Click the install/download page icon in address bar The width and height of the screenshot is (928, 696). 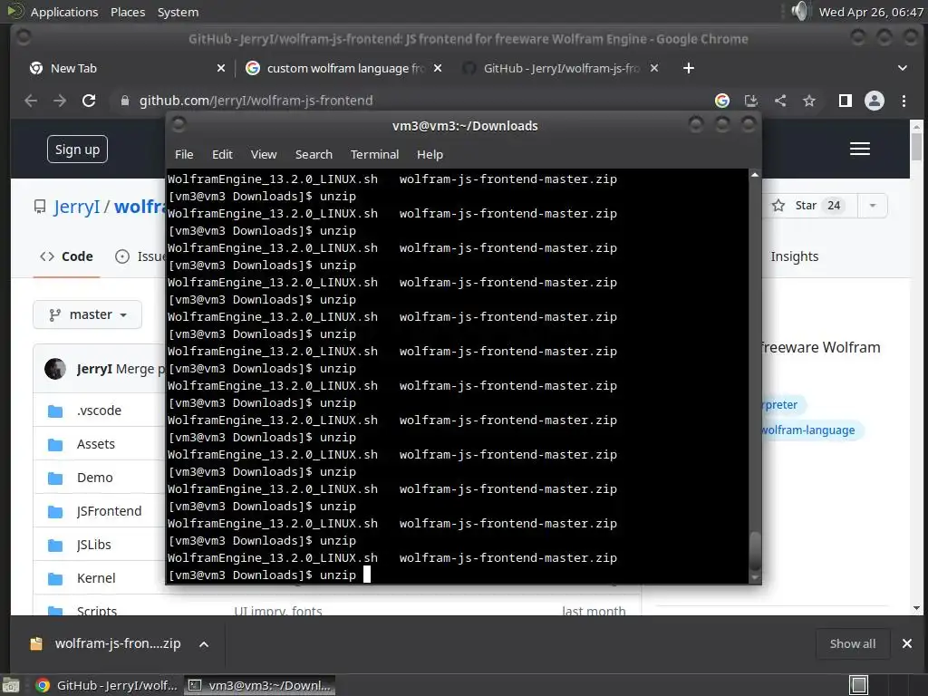click(x=751, y=101)
